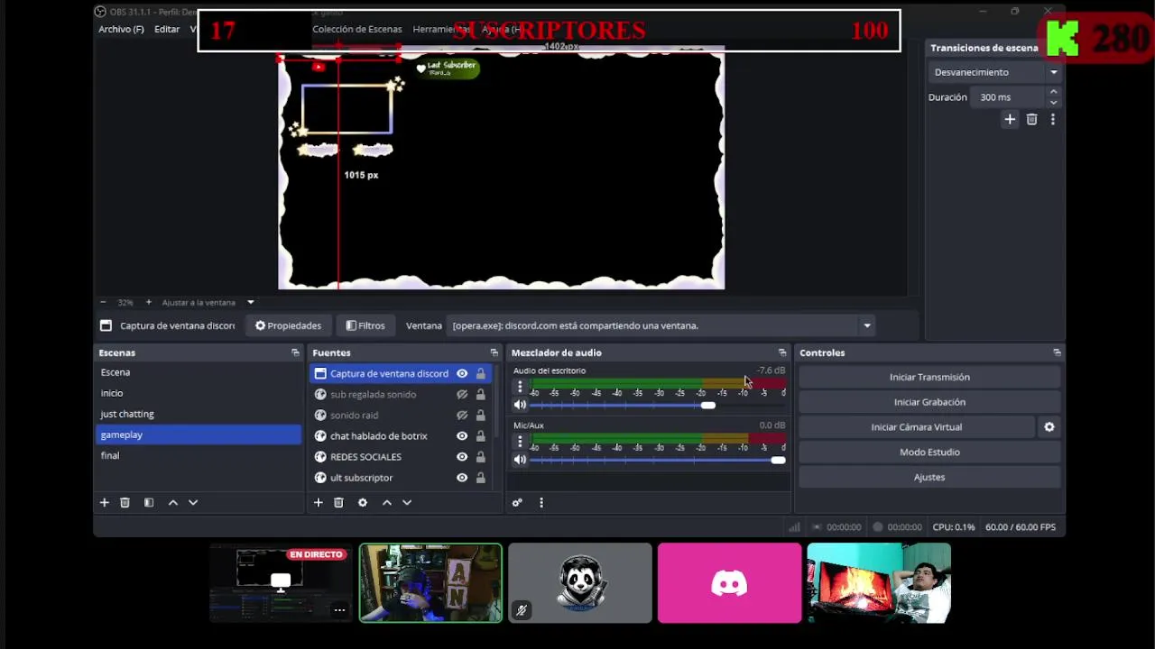Open Filtros for the selected source

365,325
